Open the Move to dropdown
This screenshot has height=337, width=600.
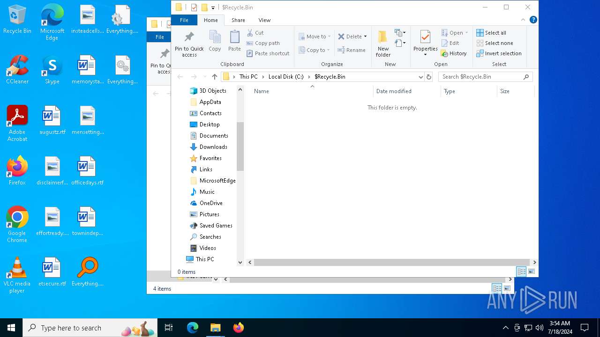tap(315, 37)
